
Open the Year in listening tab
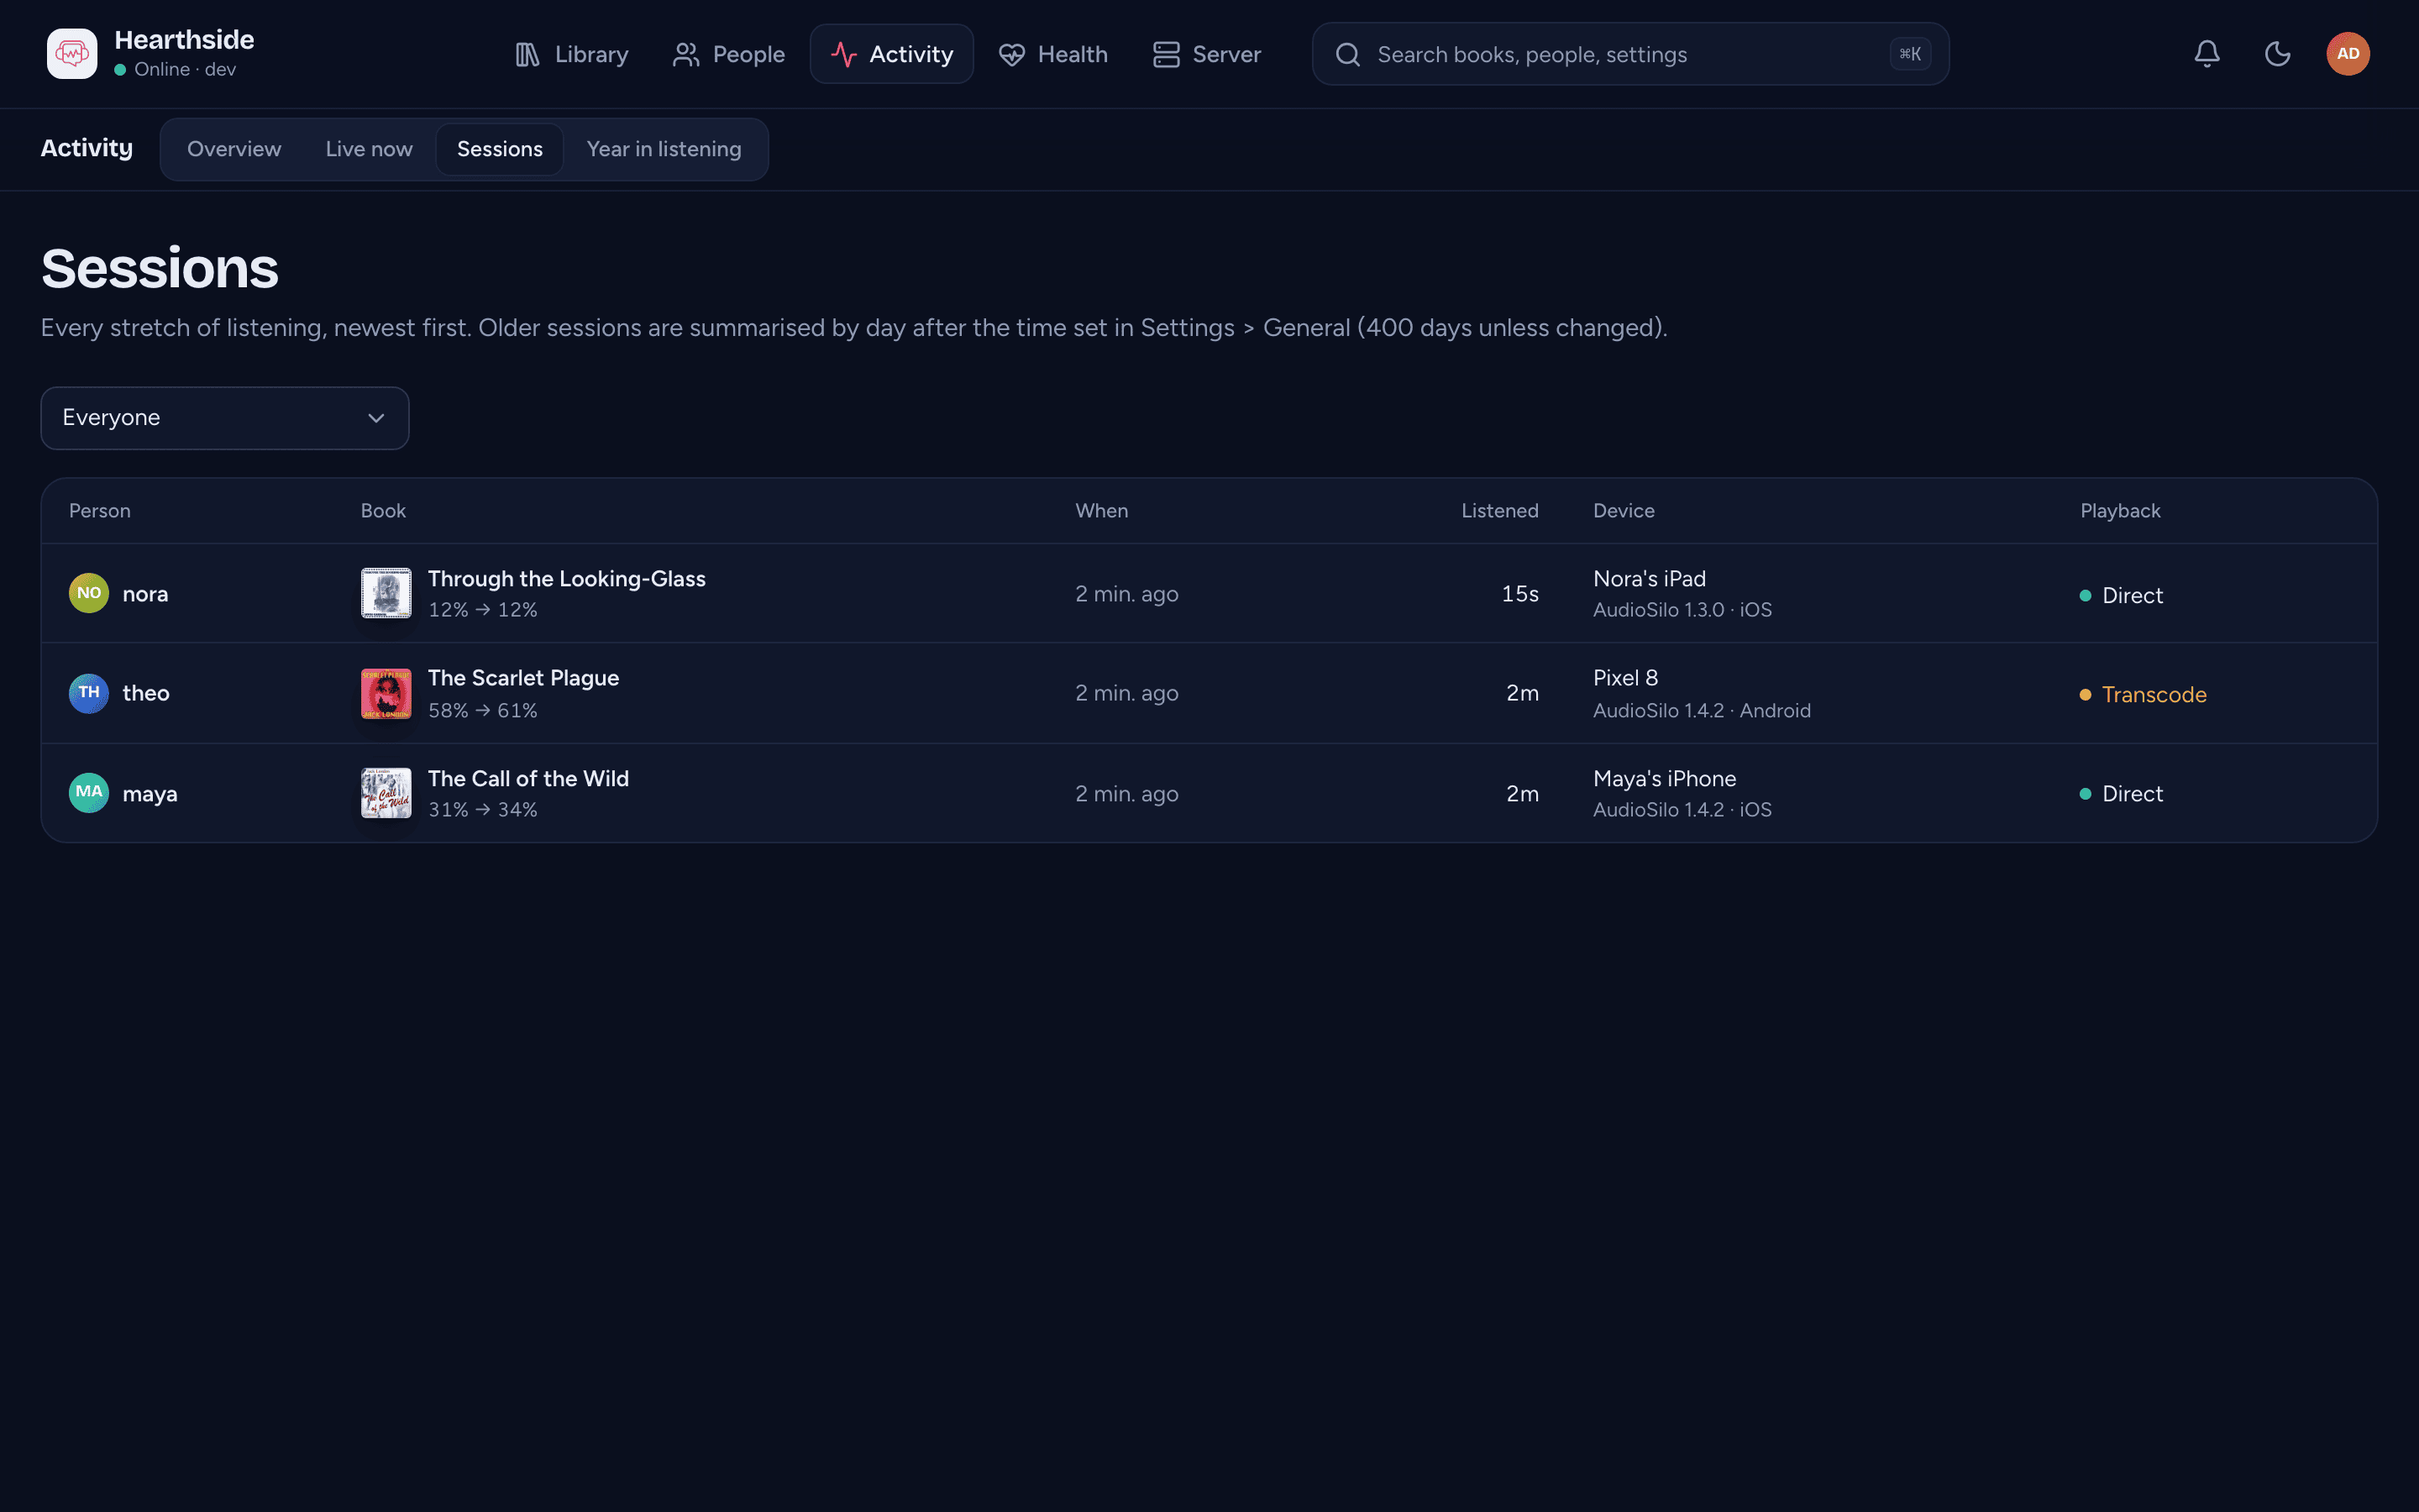[x=664, y=149]
